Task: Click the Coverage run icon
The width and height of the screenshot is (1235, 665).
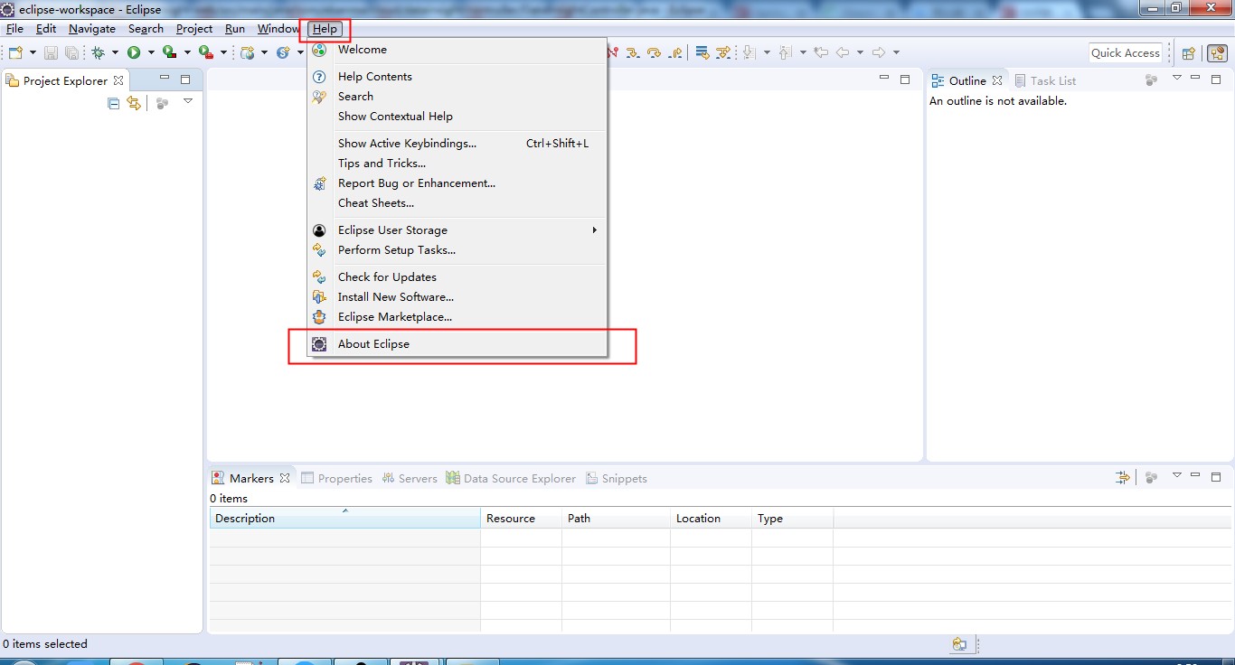Action: (x=169, y=52)
